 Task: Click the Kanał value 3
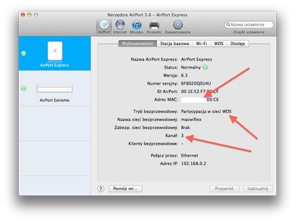(x=182, y=135)
